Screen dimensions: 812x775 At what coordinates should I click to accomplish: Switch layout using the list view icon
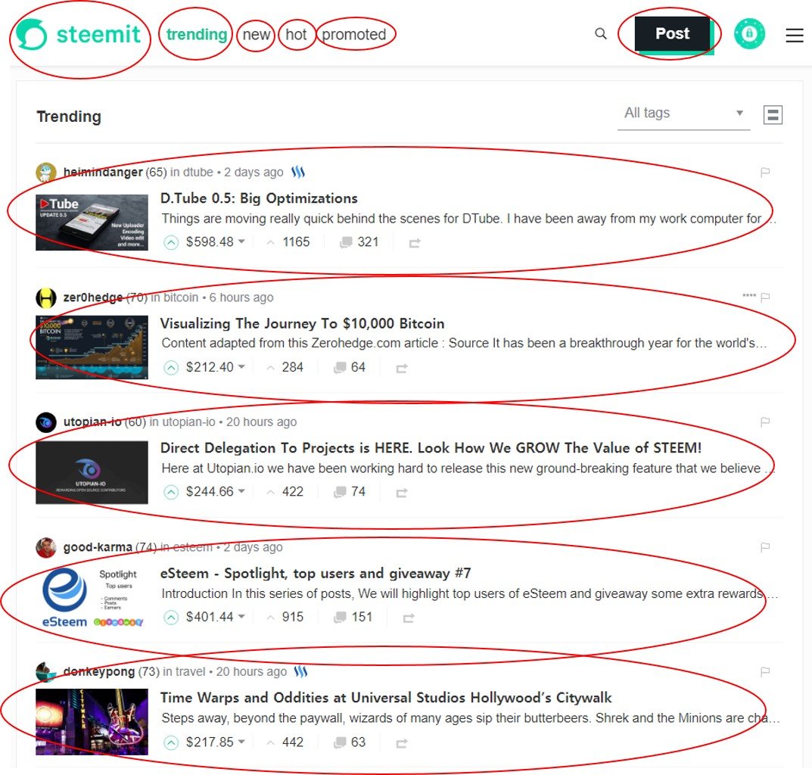pyautogui.click(x=773, y=114)
